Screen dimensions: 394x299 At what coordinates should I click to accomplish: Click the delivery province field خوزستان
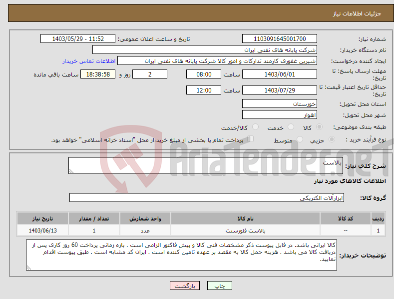click(280, 103)
